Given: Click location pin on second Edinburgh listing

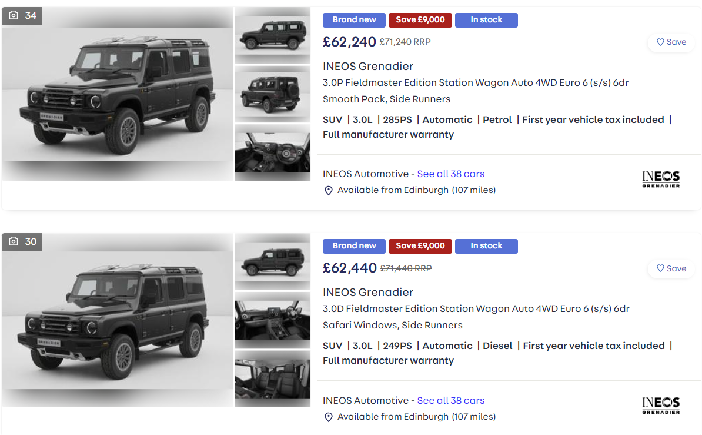Looking at the screenshot, I should point(329,417).
